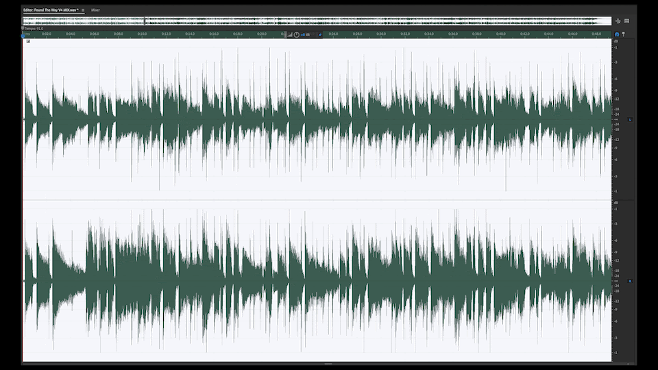Click the 0:10.0 mark on the timeline ruler
Viewport: 658px width, 370px height.
[143, 34]
